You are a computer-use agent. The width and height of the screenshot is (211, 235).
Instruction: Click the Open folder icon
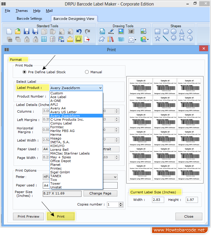pos(18,32)
